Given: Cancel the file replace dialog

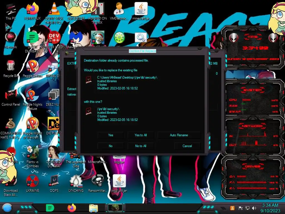Looking at the screenshot, I should pyautogui.click(x=187, y=146).
